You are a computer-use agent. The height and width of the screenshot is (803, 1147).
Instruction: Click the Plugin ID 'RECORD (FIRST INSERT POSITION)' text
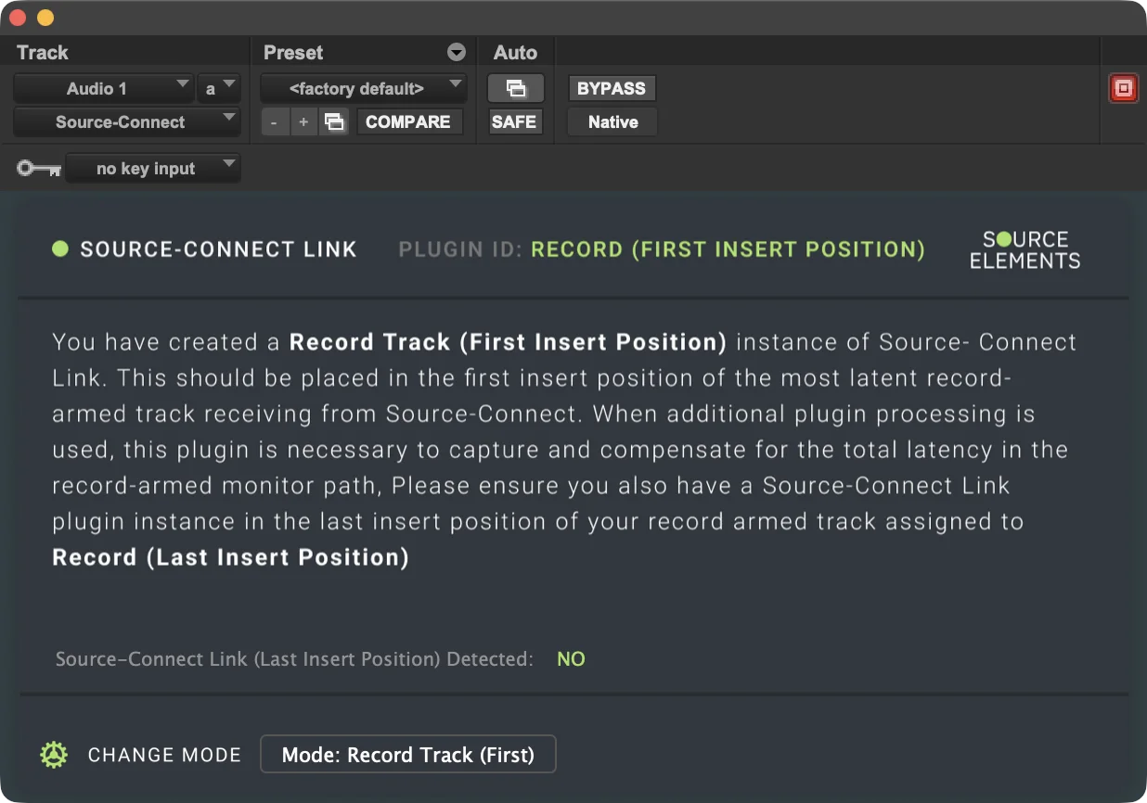click(x=728, y=249)
